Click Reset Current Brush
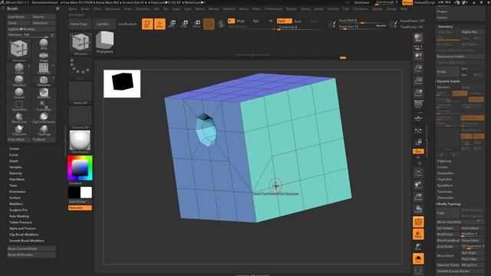 (31, 248)
